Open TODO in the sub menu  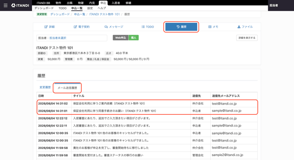[62, 8]
